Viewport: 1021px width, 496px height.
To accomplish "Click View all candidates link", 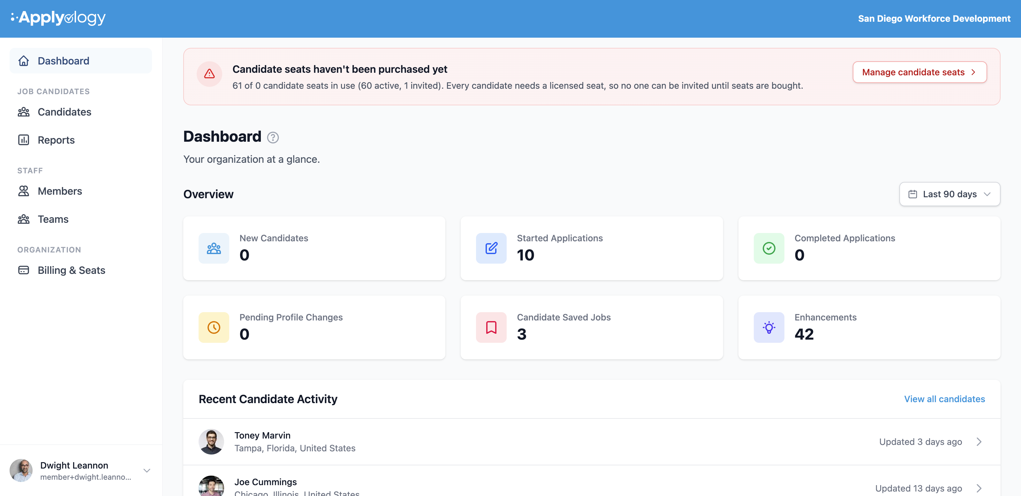I will click(944, 399).
